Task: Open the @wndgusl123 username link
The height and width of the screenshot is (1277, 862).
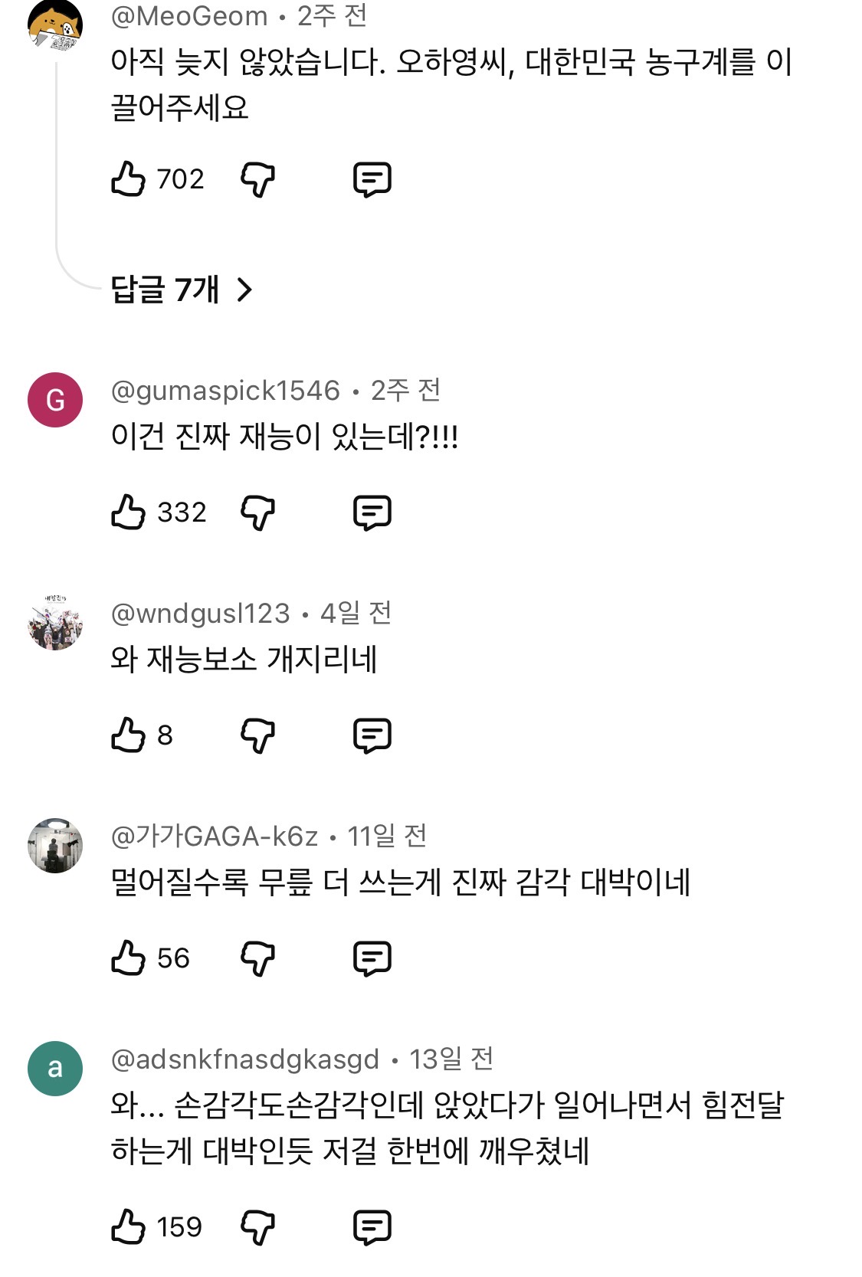Action: 201,614
